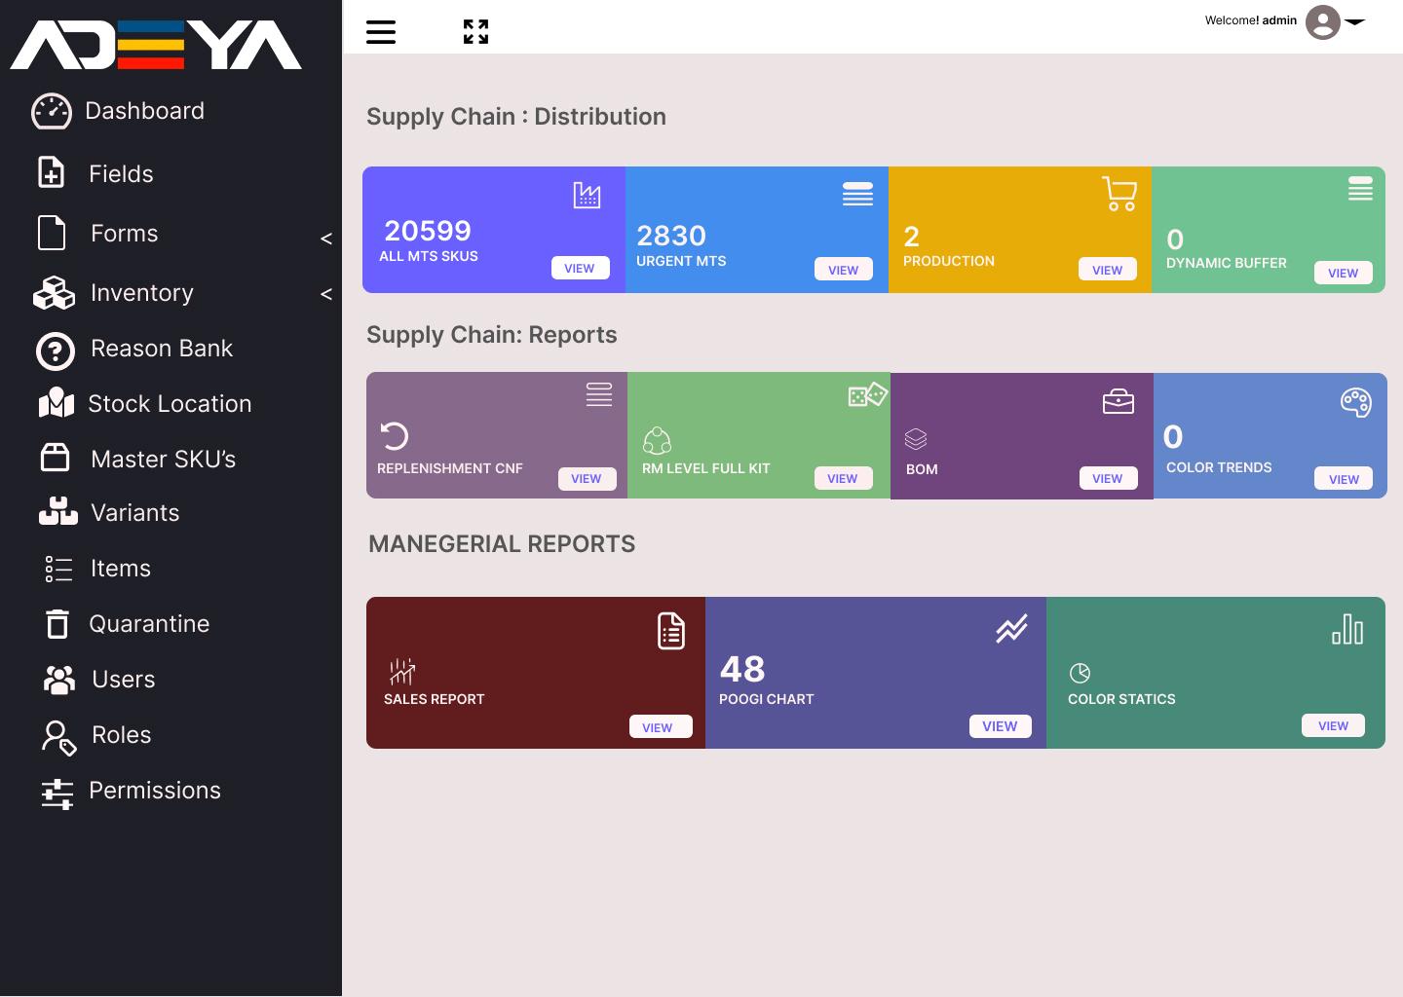
Task: Open the admin account dropdown arrow
Action: 1355,21
